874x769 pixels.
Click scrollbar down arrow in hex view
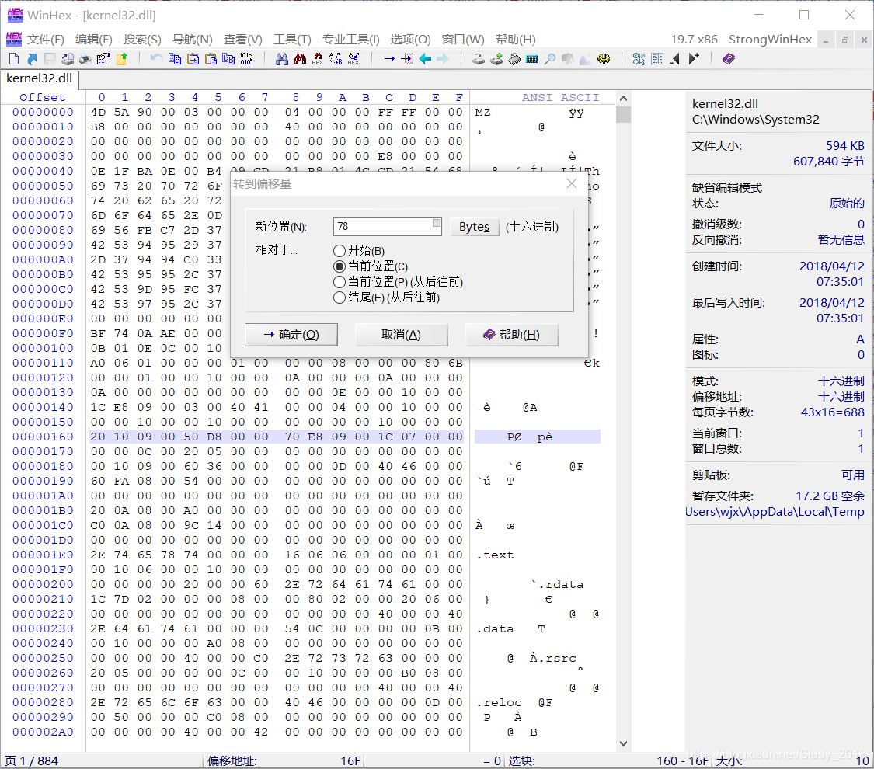point(623,743)
